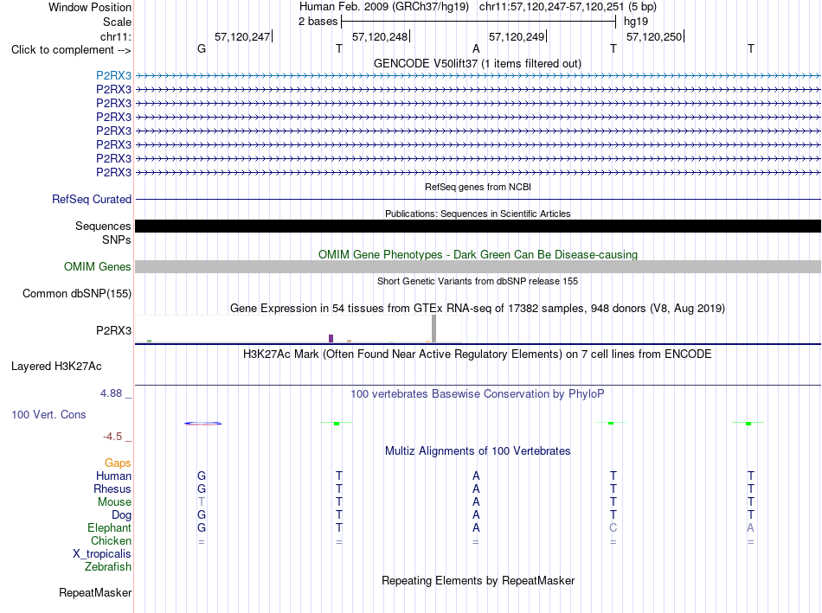This screenshot has height=613, width=822.
Task: Click the 'Publications: Sequences in Scientific Articles' title
Action: (478, 214)
